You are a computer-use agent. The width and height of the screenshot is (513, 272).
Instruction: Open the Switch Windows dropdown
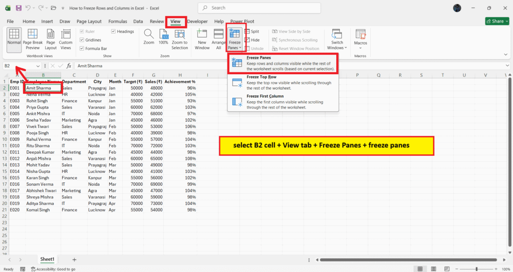coord(337,39)
